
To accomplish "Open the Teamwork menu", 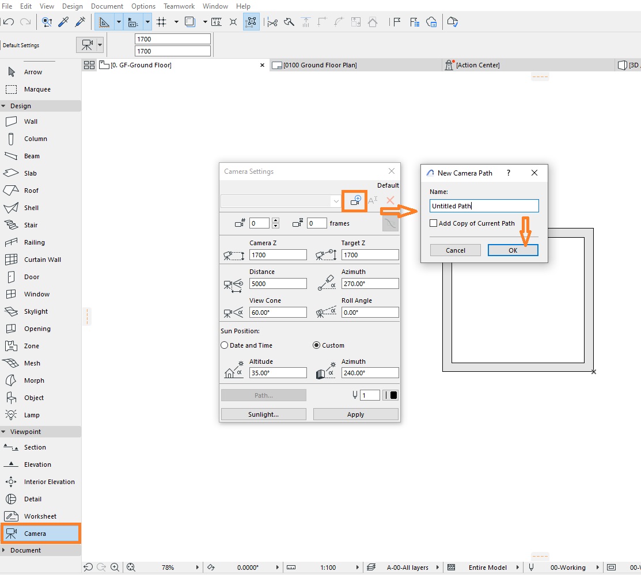I will click(x=179, y=6).
